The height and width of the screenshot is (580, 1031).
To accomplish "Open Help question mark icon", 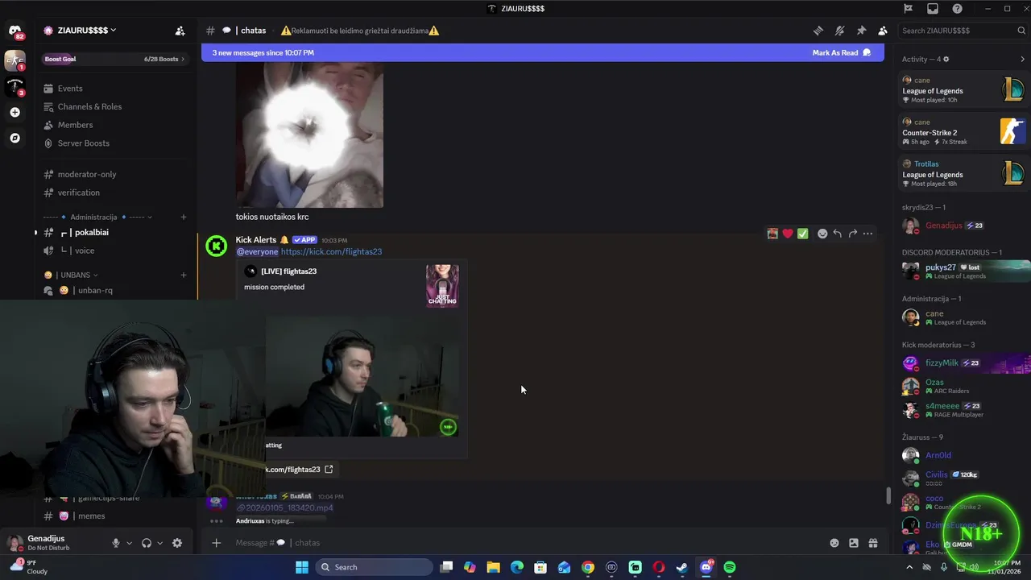I will click(x=957, y=9).
